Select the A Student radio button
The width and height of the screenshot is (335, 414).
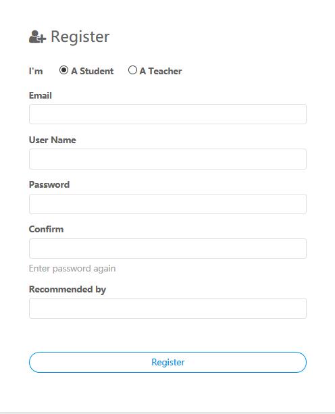tap(63, 70)
